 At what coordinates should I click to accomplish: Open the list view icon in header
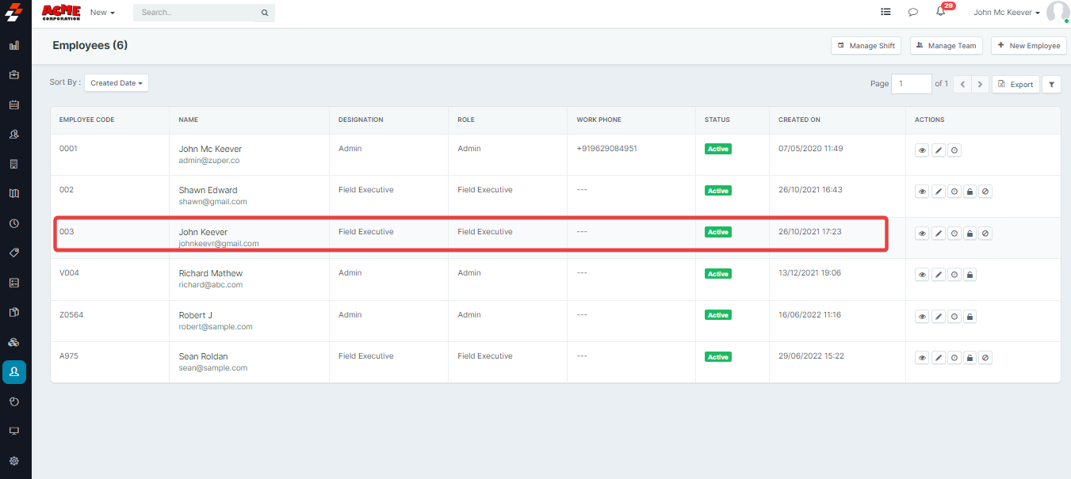coord(885,13)
